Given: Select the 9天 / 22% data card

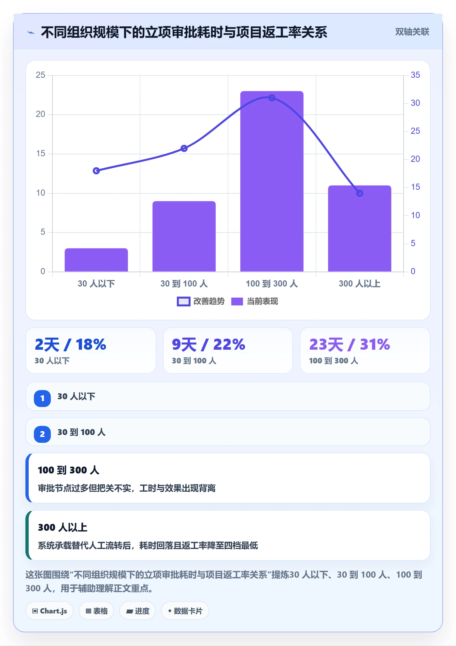Looking at the screenshot, I should tap(228, 350).
